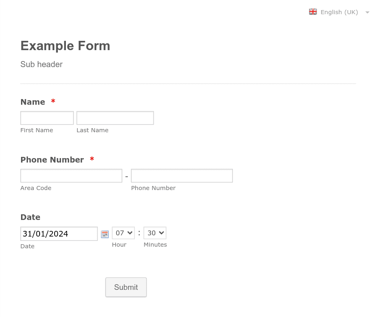Click the First Name helper label
The height and width of the screenshot is (317, 376).
36,130
